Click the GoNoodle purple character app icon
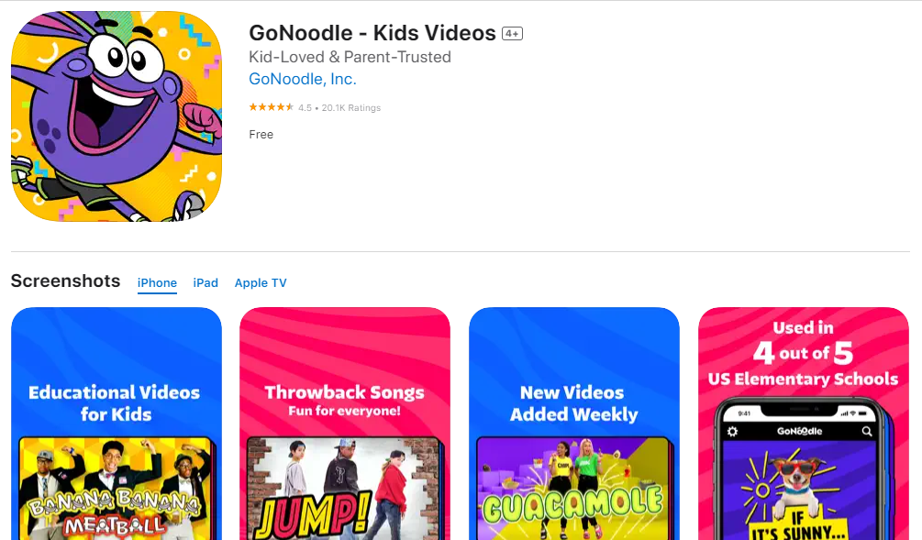This screenshot has width=922, height=540. pos(117,116)
